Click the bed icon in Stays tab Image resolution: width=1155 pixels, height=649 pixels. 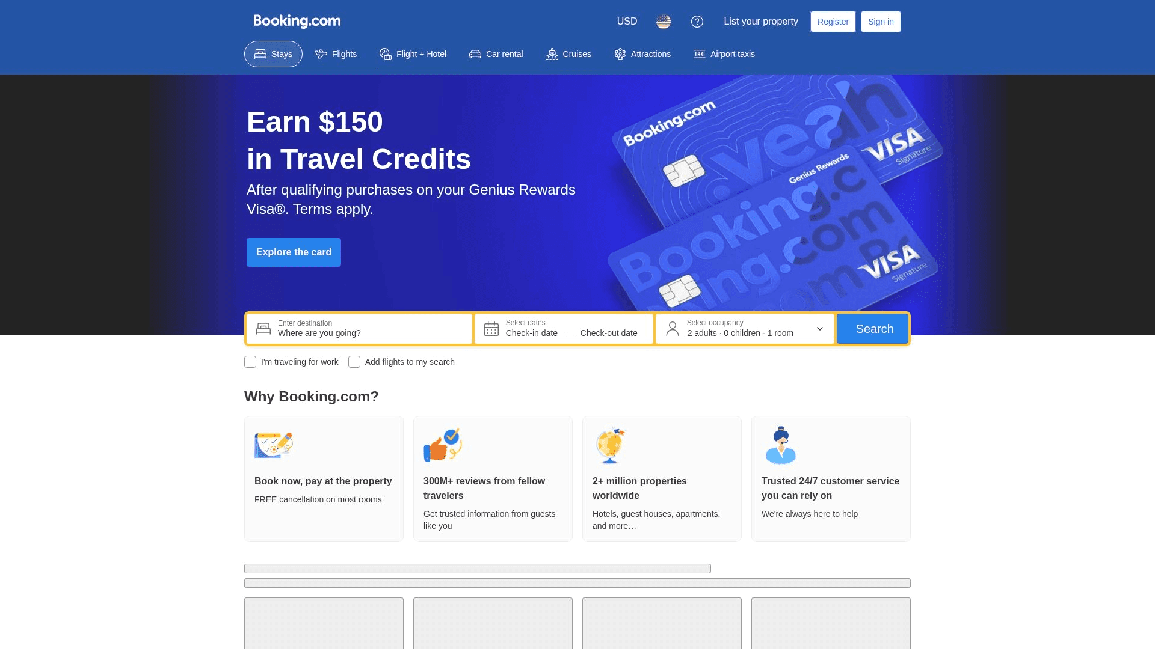click(x=260, y=54)
